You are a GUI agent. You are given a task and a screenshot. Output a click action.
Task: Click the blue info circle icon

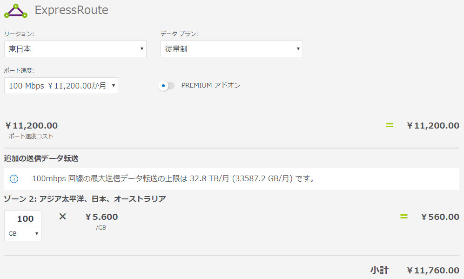point(14,179)
